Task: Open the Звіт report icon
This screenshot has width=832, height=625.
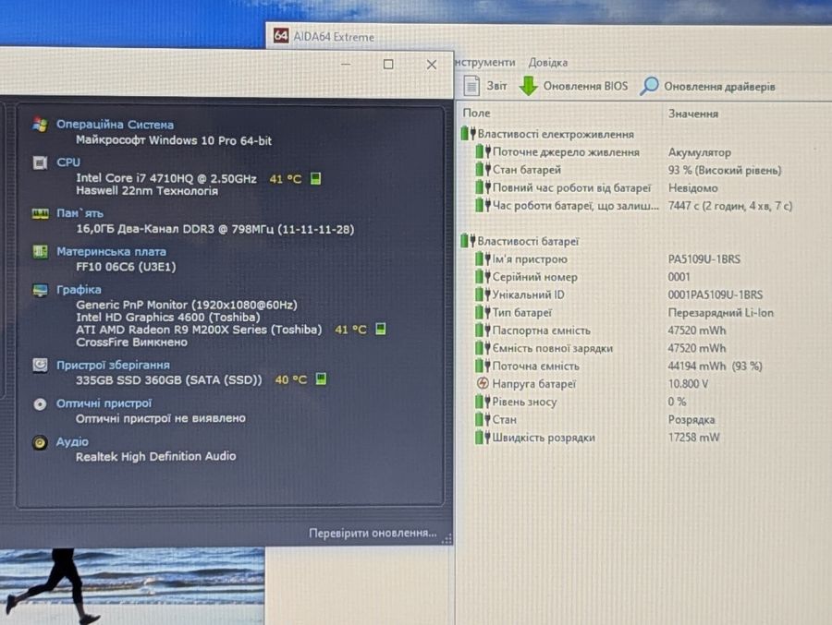Action: click(471, 86)
